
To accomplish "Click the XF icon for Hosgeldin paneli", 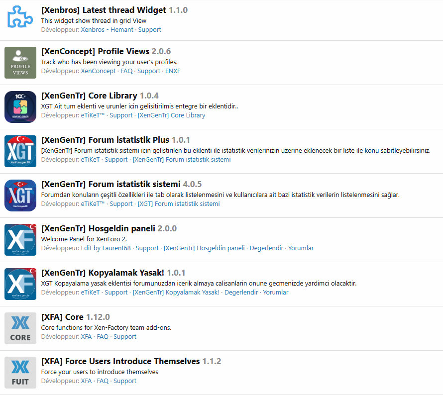I will point(20,240).
